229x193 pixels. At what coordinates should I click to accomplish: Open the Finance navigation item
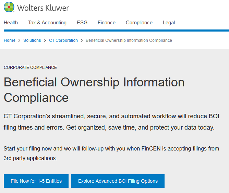pos(107,23)
